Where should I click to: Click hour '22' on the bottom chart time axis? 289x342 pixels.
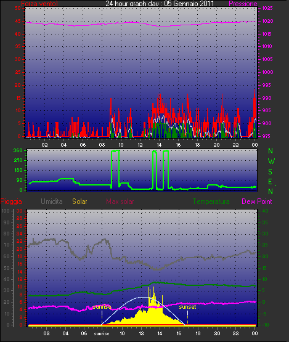tap(236, 333)
